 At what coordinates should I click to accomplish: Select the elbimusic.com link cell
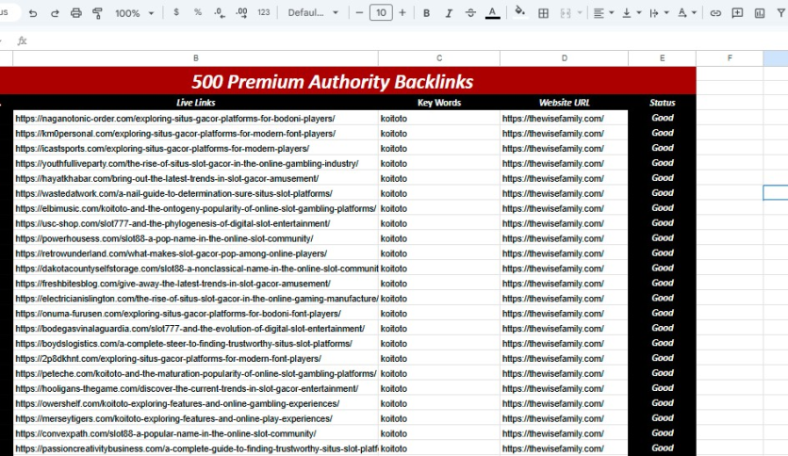(x=195, y=208)
